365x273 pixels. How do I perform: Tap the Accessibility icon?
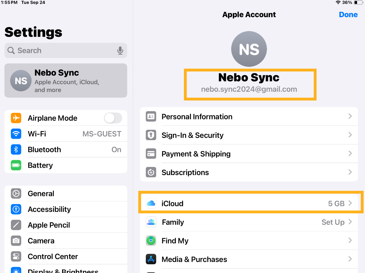click(16, 209)
